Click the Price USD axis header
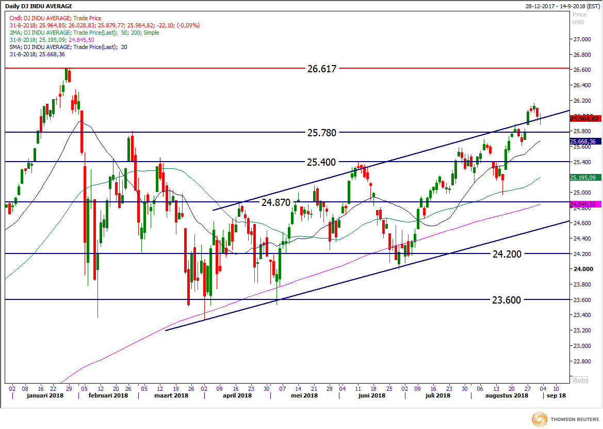The image size is (603, 429). click(x=579, y=19)
